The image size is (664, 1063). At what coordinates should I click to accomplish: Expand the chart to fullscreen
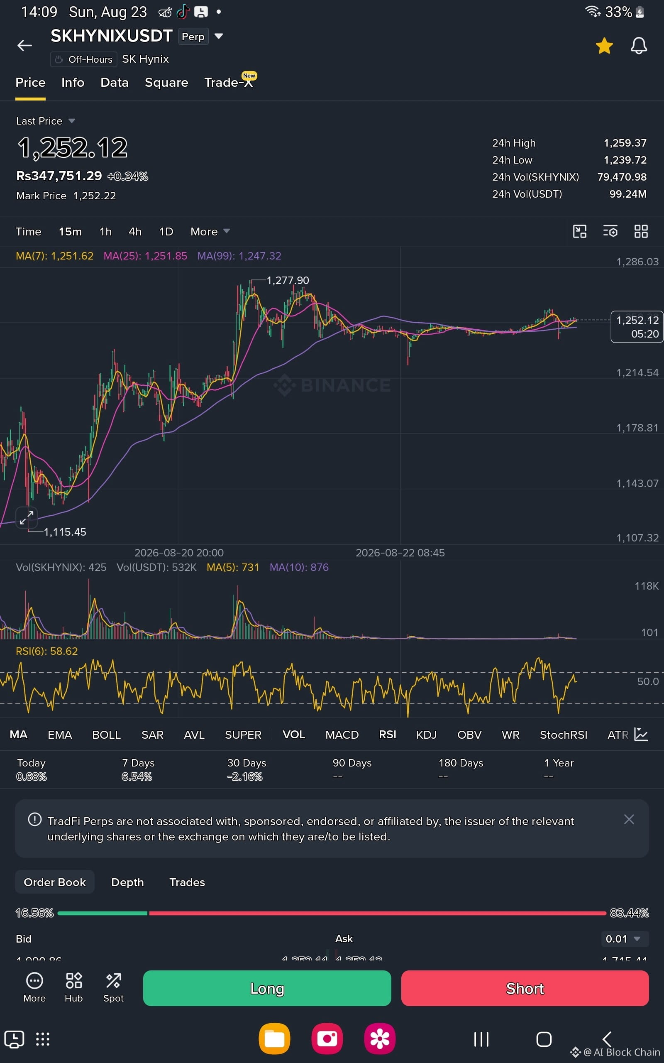pos(26,517)
